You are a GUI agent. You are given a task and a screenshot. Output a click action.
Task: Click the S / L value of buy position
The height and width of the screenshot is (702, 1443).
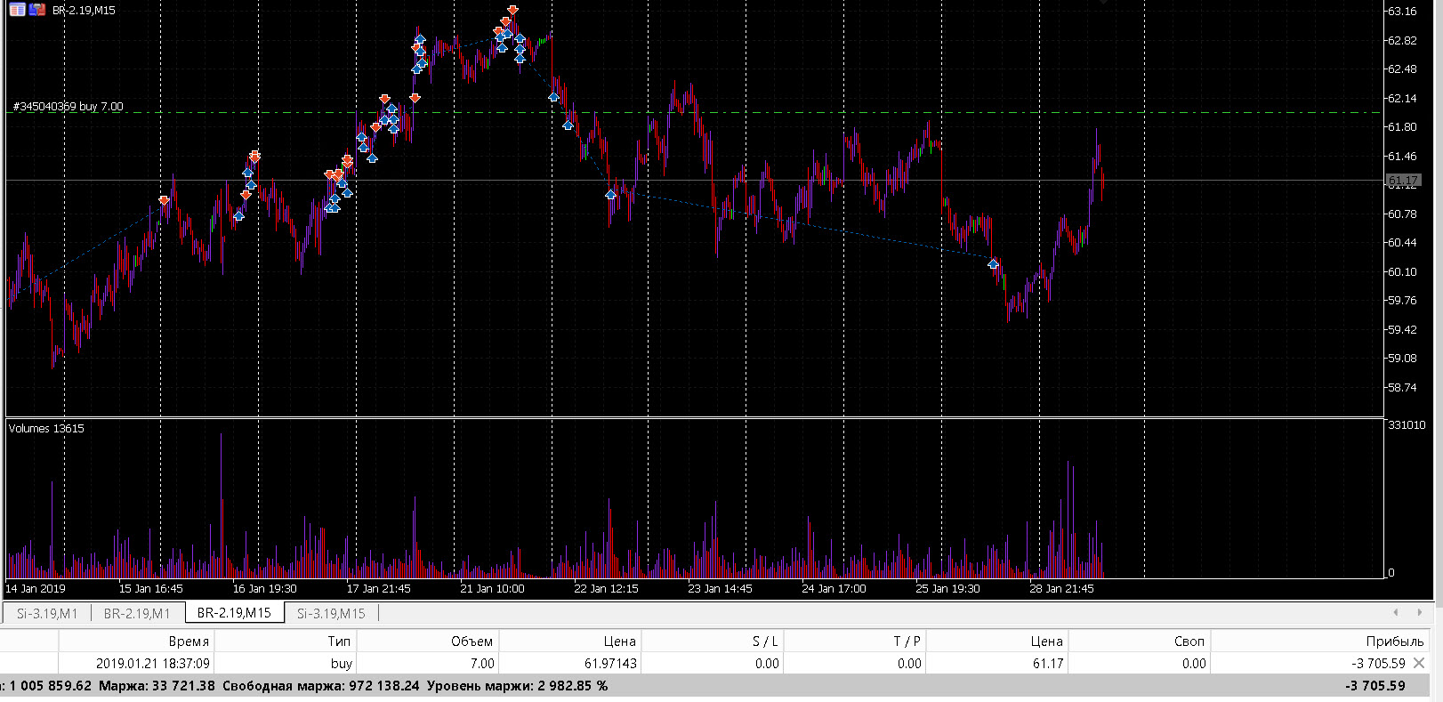point(766,663)
